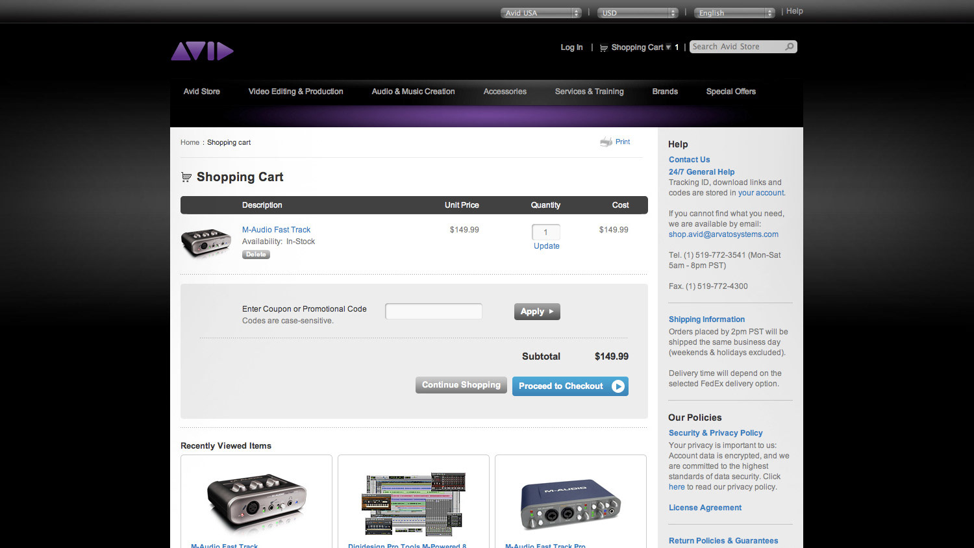Click Contact Us link

689,160
